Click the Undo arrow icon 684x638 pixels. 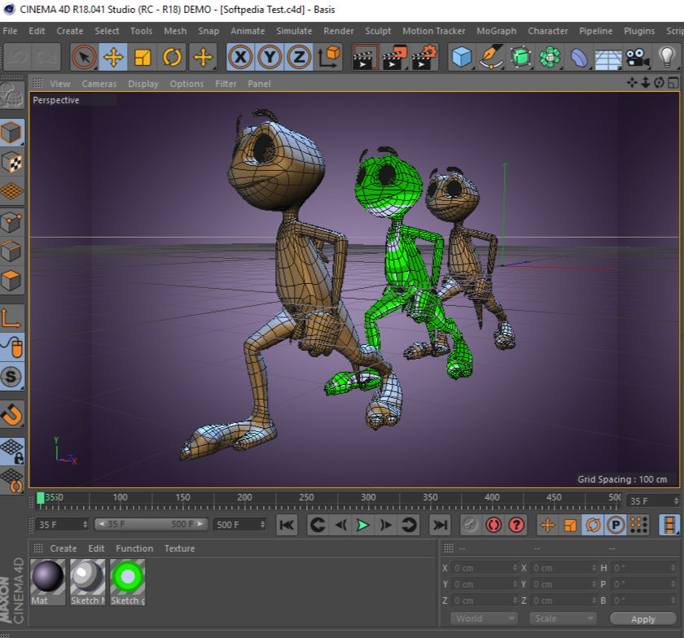[x=17, y=57]
